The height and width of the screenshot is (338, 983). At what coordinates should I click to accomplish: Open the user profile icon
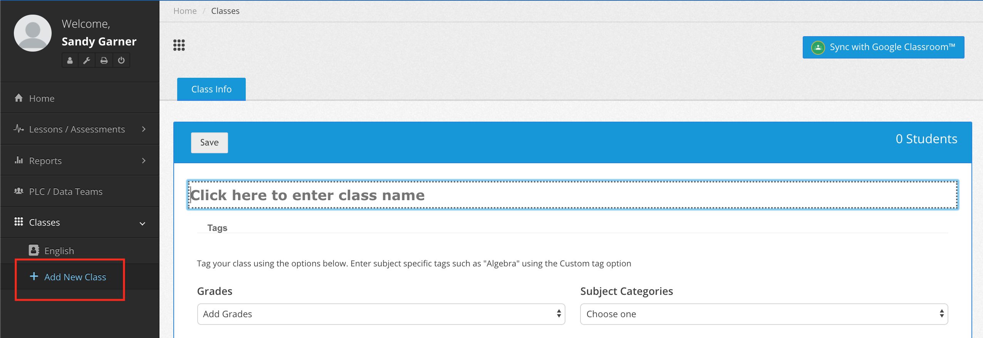point(70,60)
